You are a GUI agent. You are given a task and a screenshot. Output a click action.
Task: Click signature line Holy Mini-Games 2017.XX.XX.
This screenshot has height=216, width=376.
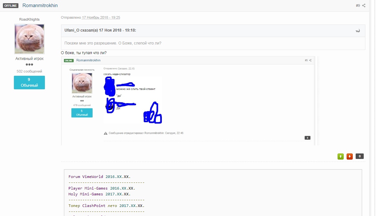99,194
